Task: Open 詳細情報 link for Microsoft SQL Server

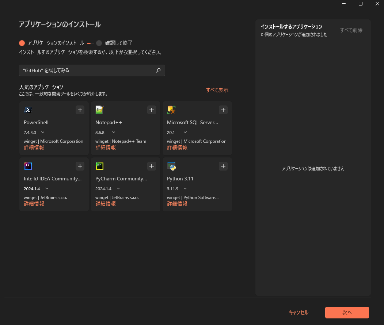Action: [x=177, y=147]
